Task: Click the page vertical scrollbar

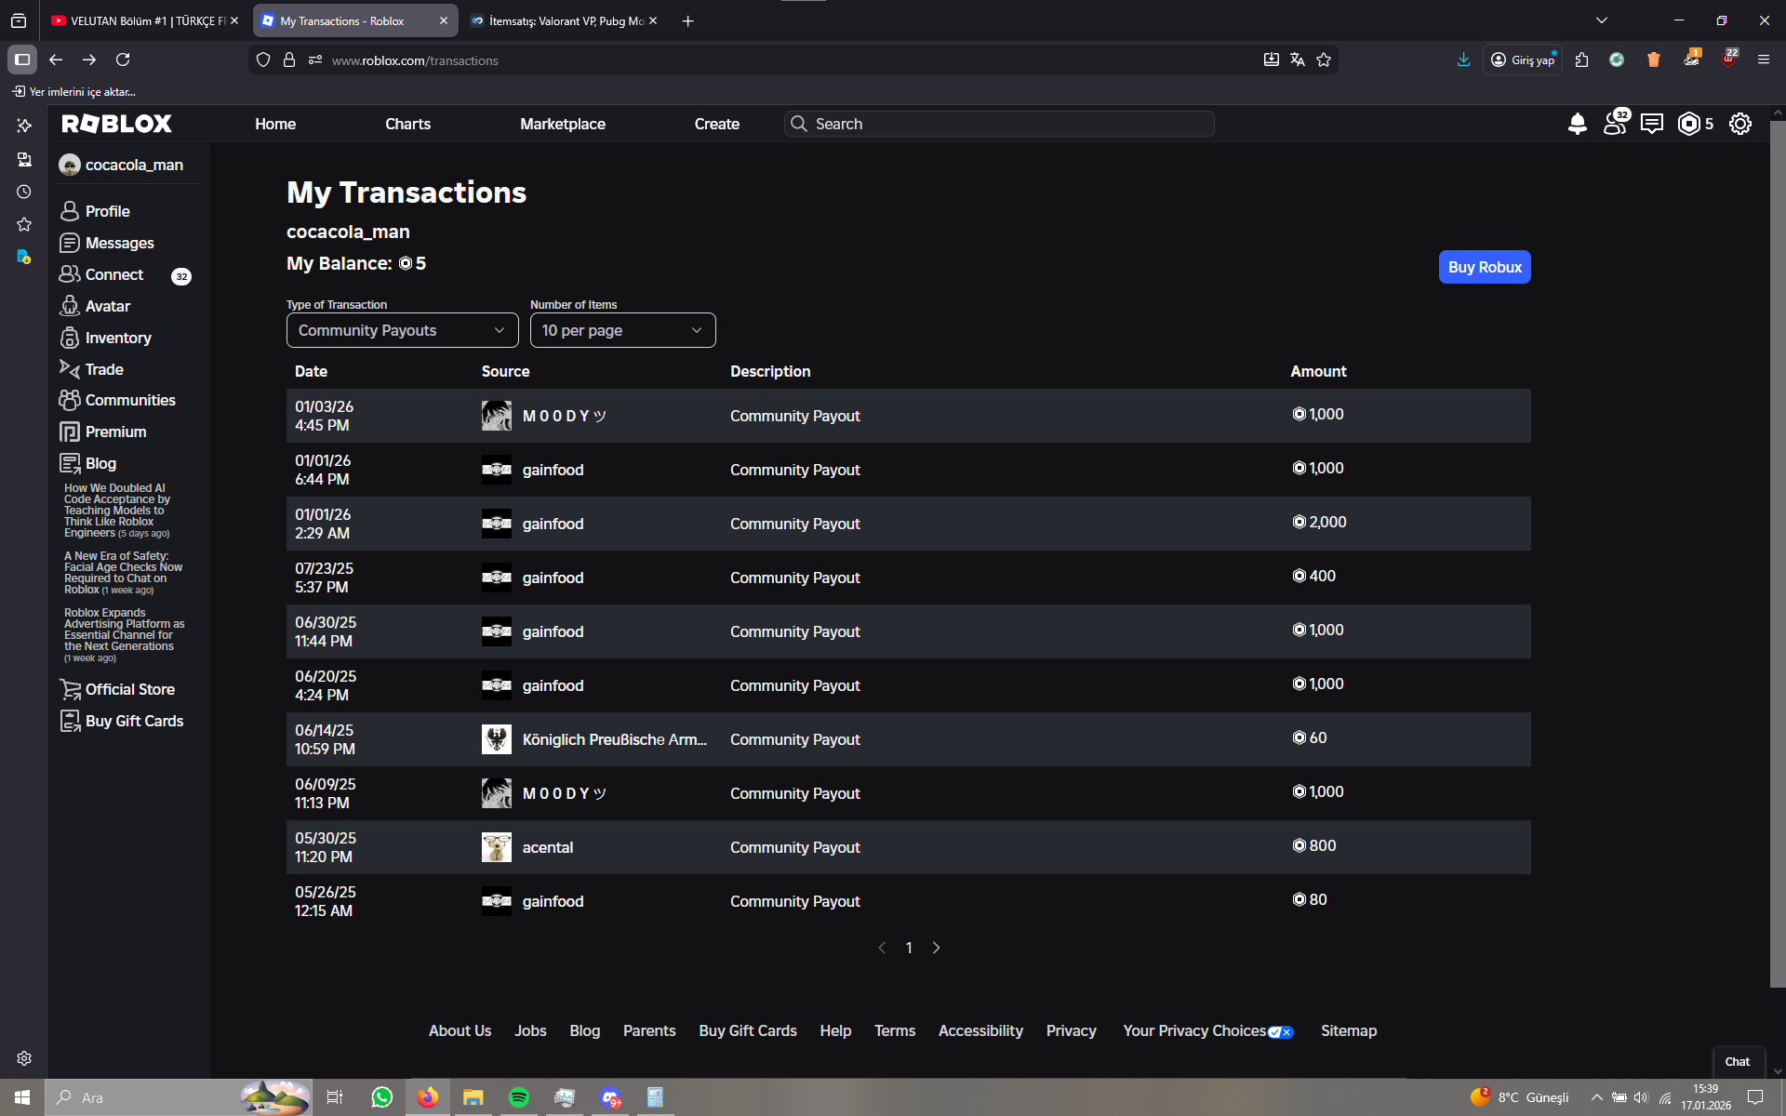Action: (1778, 553)
